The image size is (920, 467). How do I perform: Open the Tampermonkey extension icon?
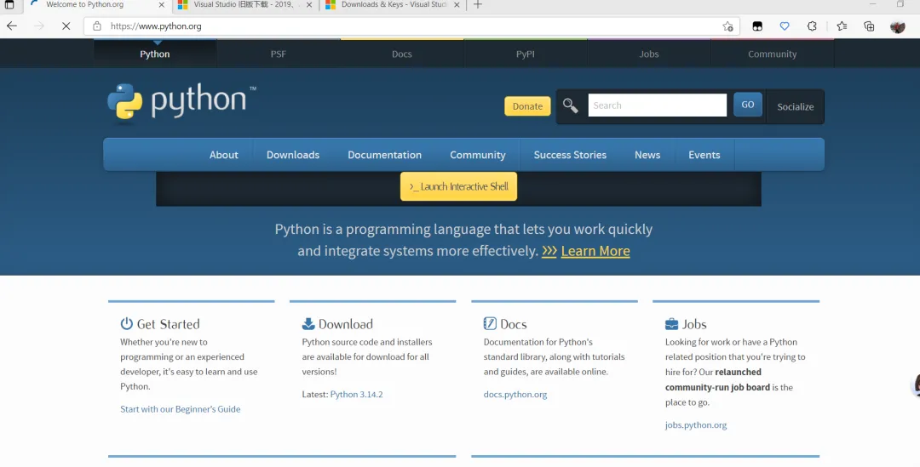coord(757,26)
